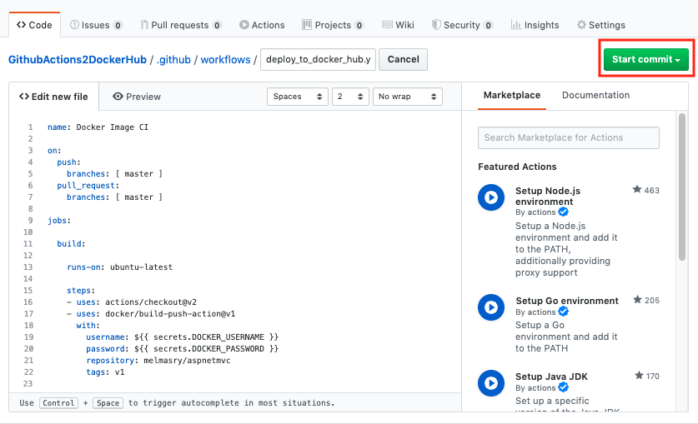The image size is (698, 424).
Task: Click the Issues circle icon
Action: (74, 25)
